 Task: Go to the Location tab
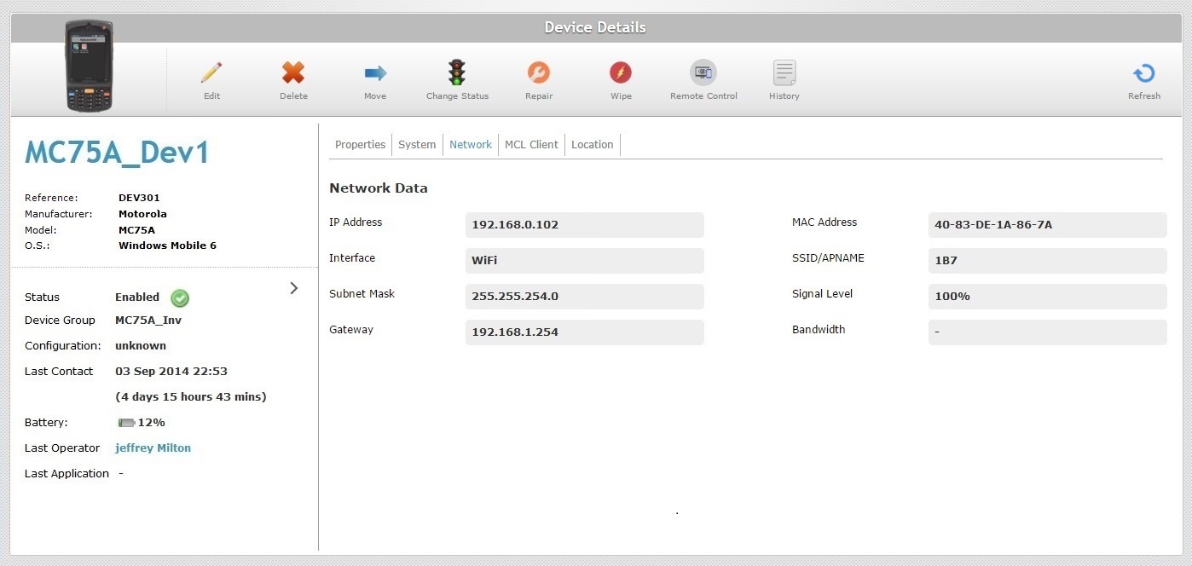(x=592, y=145)
